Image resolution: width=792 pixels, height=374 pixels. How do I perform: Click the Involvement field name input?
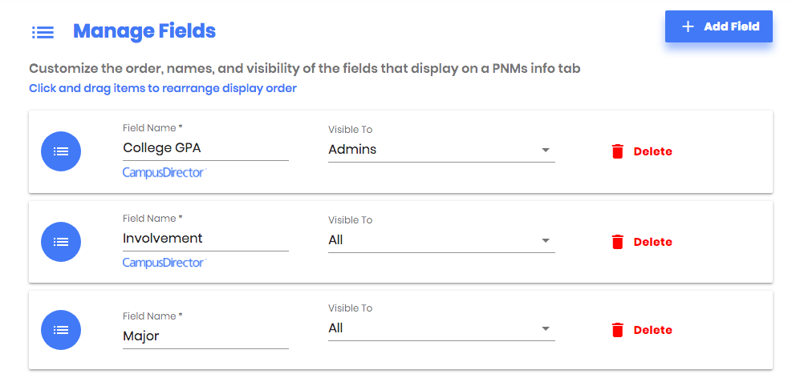205,239
